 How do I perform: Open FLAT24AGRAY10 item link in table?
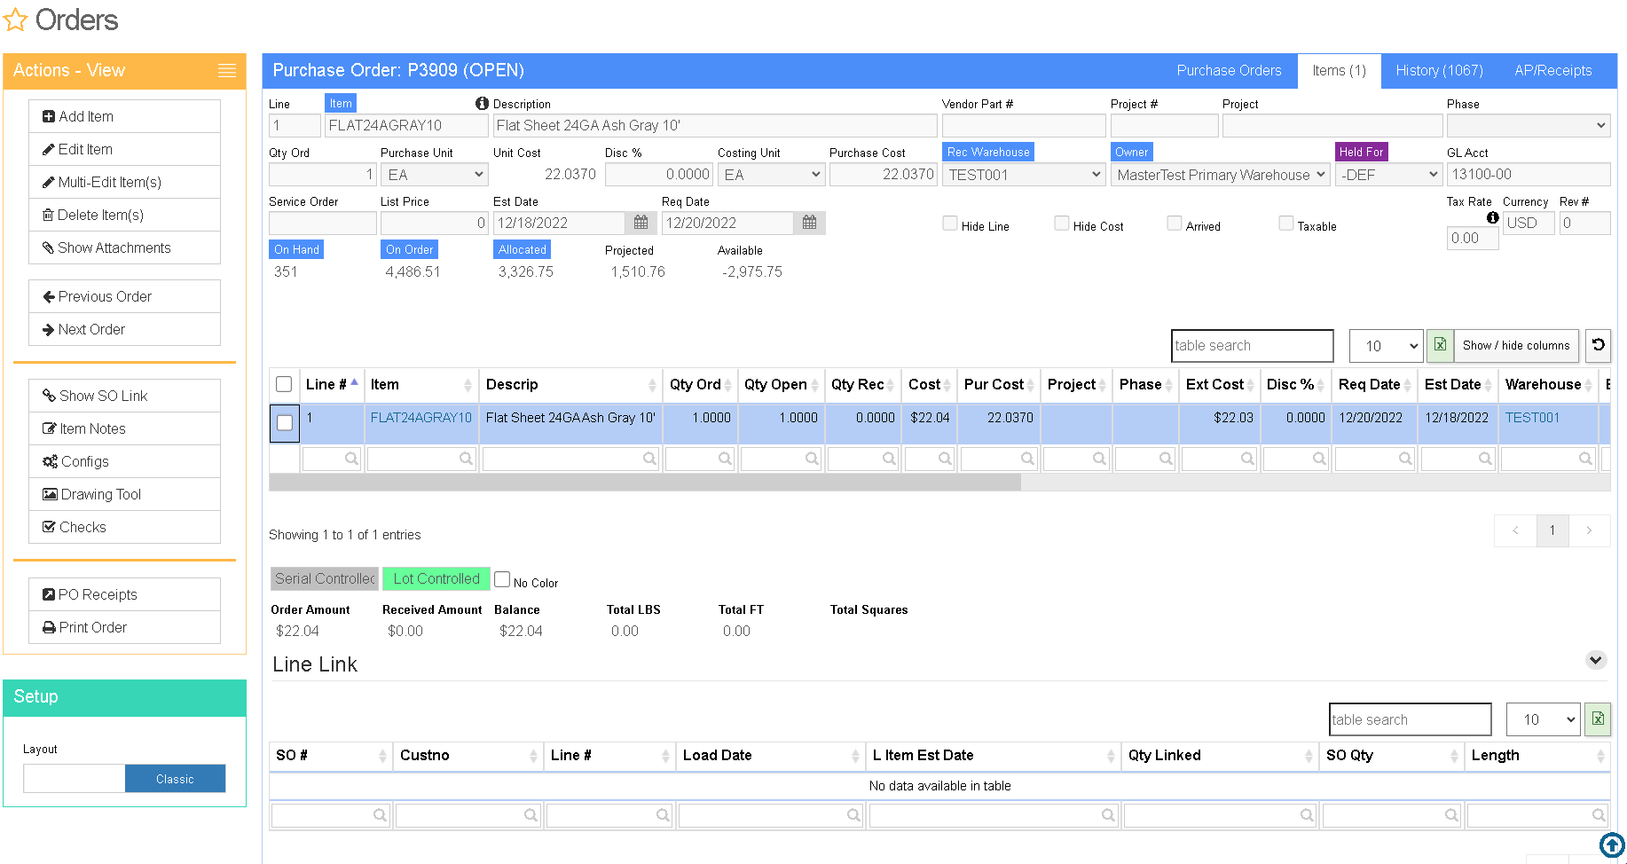(421, 418)
